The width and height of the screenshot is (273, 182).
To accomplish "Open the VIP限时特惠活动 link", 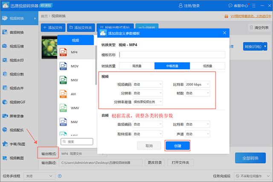I will pyautogui.click(x=251, y=16).
